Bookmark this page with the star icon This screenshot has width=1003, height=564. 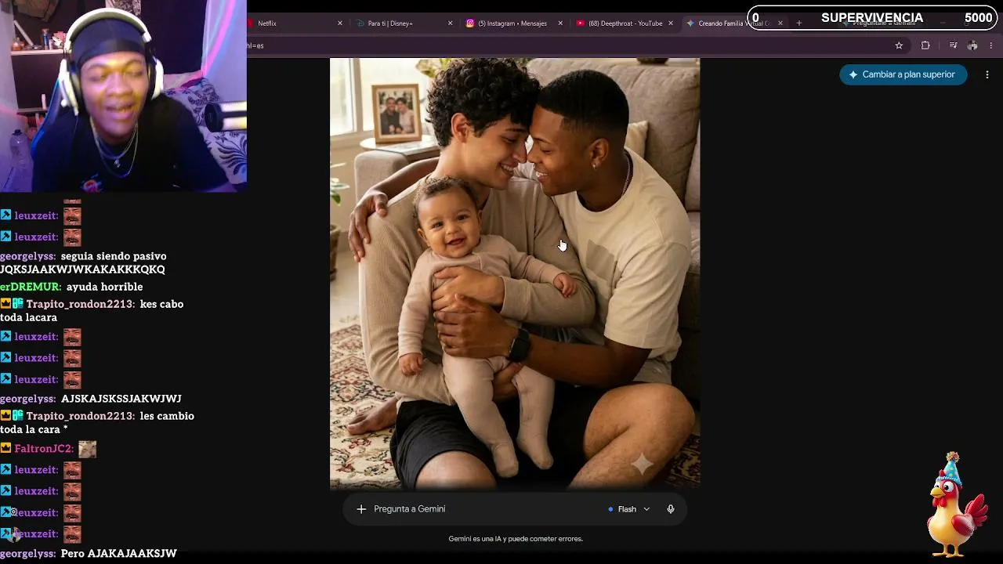pyautogui.click(x=899, y=45)
